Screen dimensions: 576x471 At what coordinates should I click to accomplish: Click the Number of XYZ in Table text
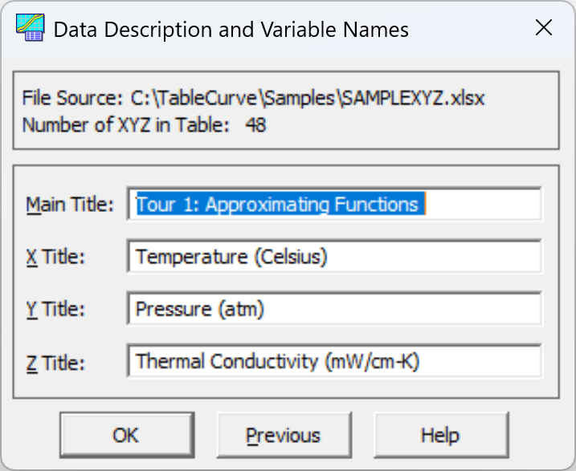pos(144,125)
